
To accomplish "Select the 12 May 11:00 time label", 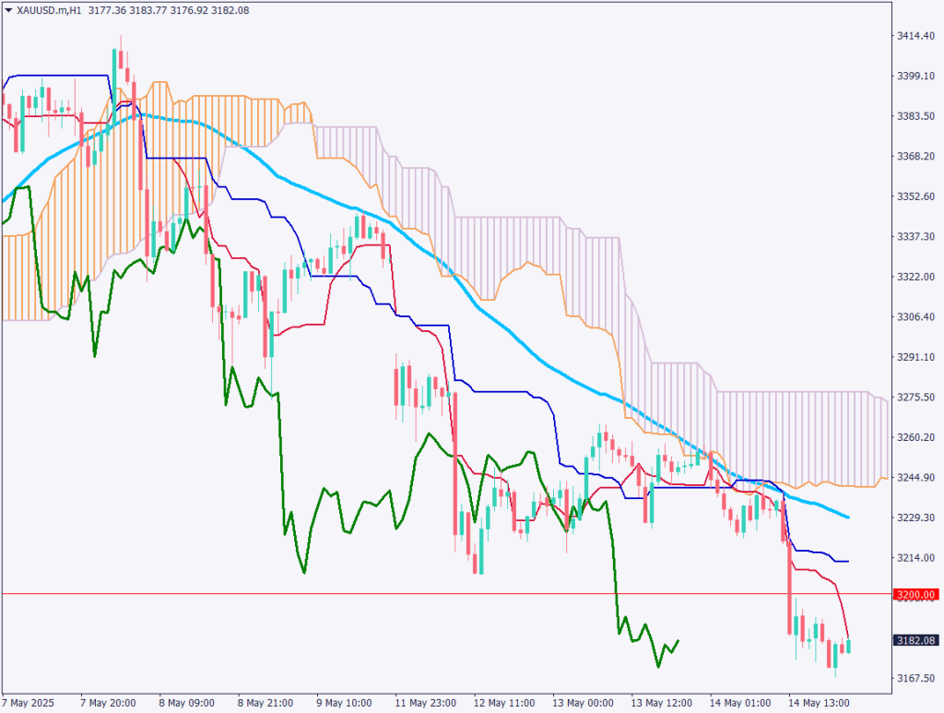I will (x=503, y=702).
